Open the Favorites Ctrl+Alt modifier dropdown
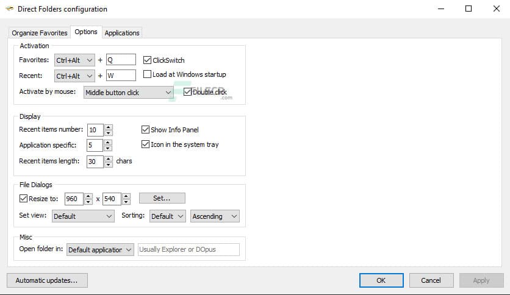Image resolution: width=510 pixels, height=295 pixels. click(x=74, y=60)
